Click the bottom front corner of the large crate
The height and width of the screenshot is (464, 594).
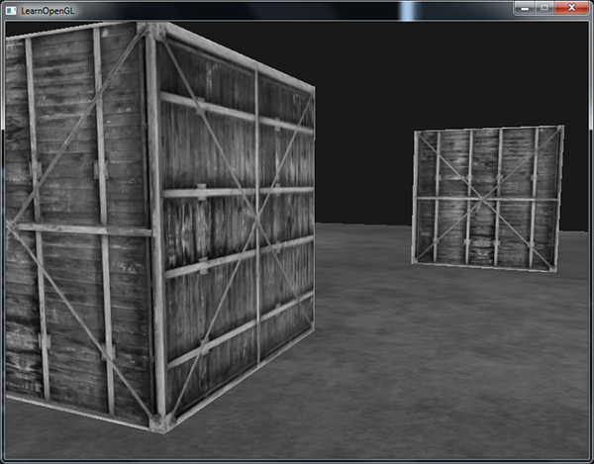coord(156,423)
